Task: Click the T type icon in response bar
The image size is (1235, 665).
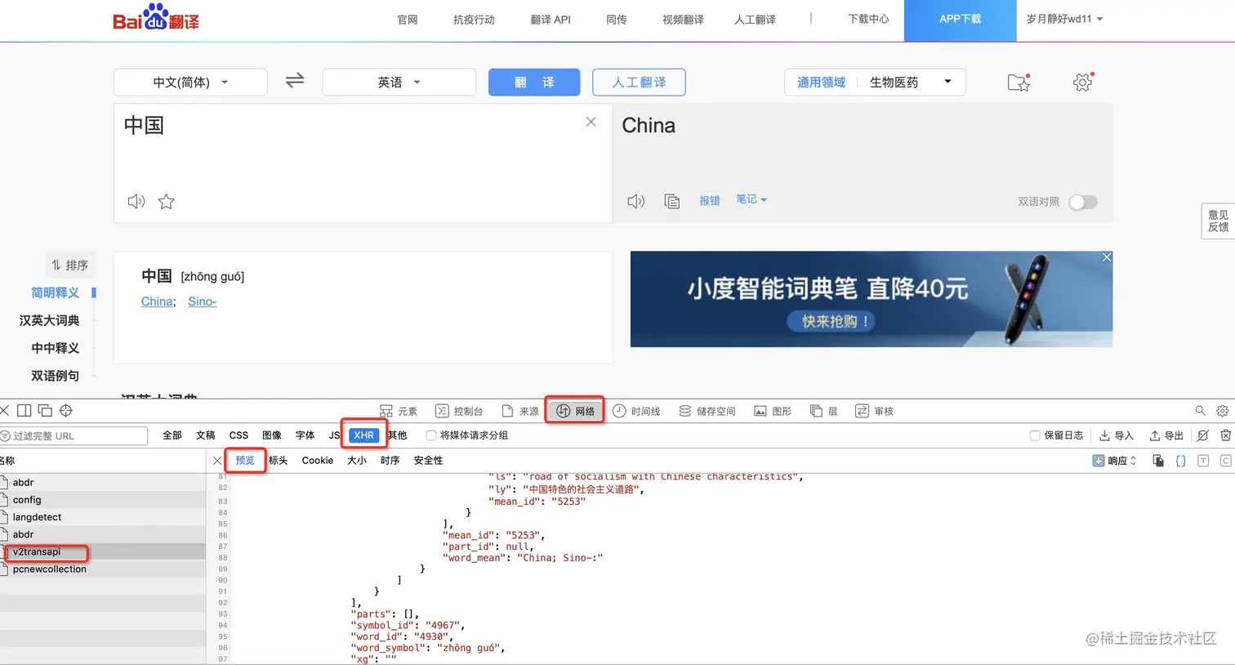Action: 1203,461
